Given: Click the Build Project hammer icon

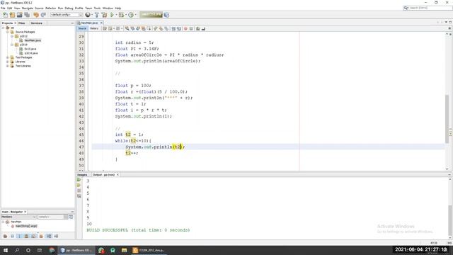Looking at the screenshot, I should tap(97, 15).
